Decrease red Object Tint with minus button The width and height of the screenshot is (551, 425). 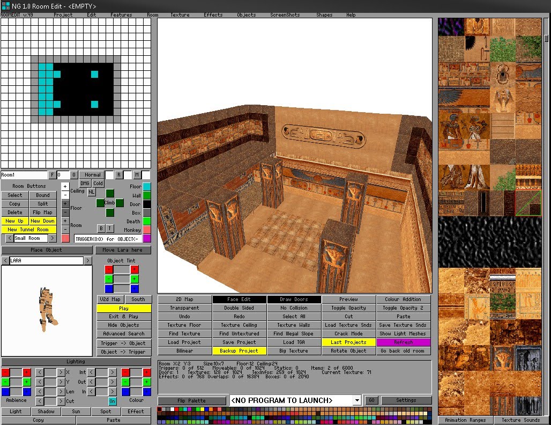click(109, 269)
